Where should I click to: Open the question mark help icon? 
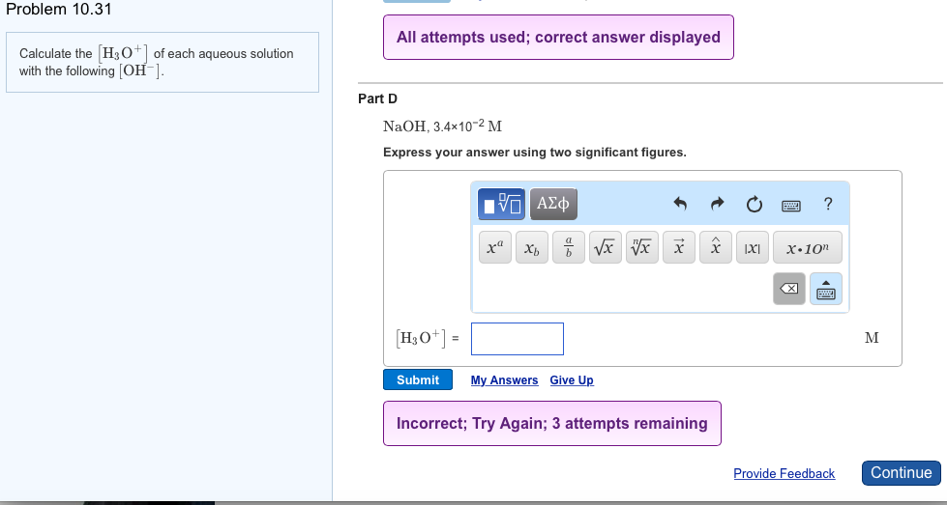point(827,204)
